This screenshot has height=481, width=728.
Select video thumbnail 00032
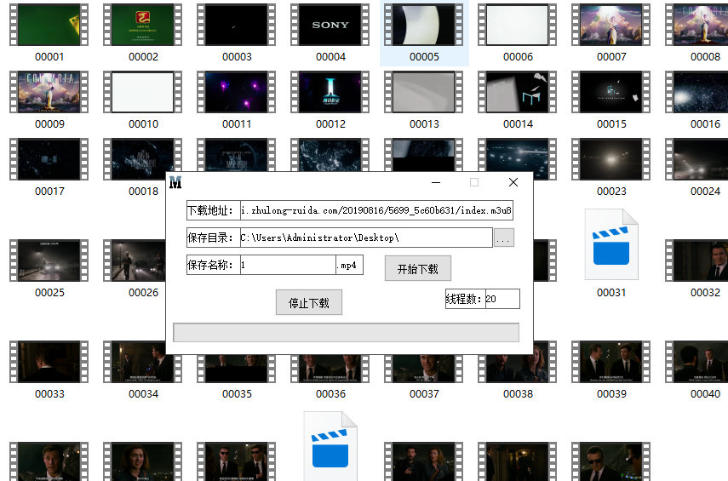[696, 261]
